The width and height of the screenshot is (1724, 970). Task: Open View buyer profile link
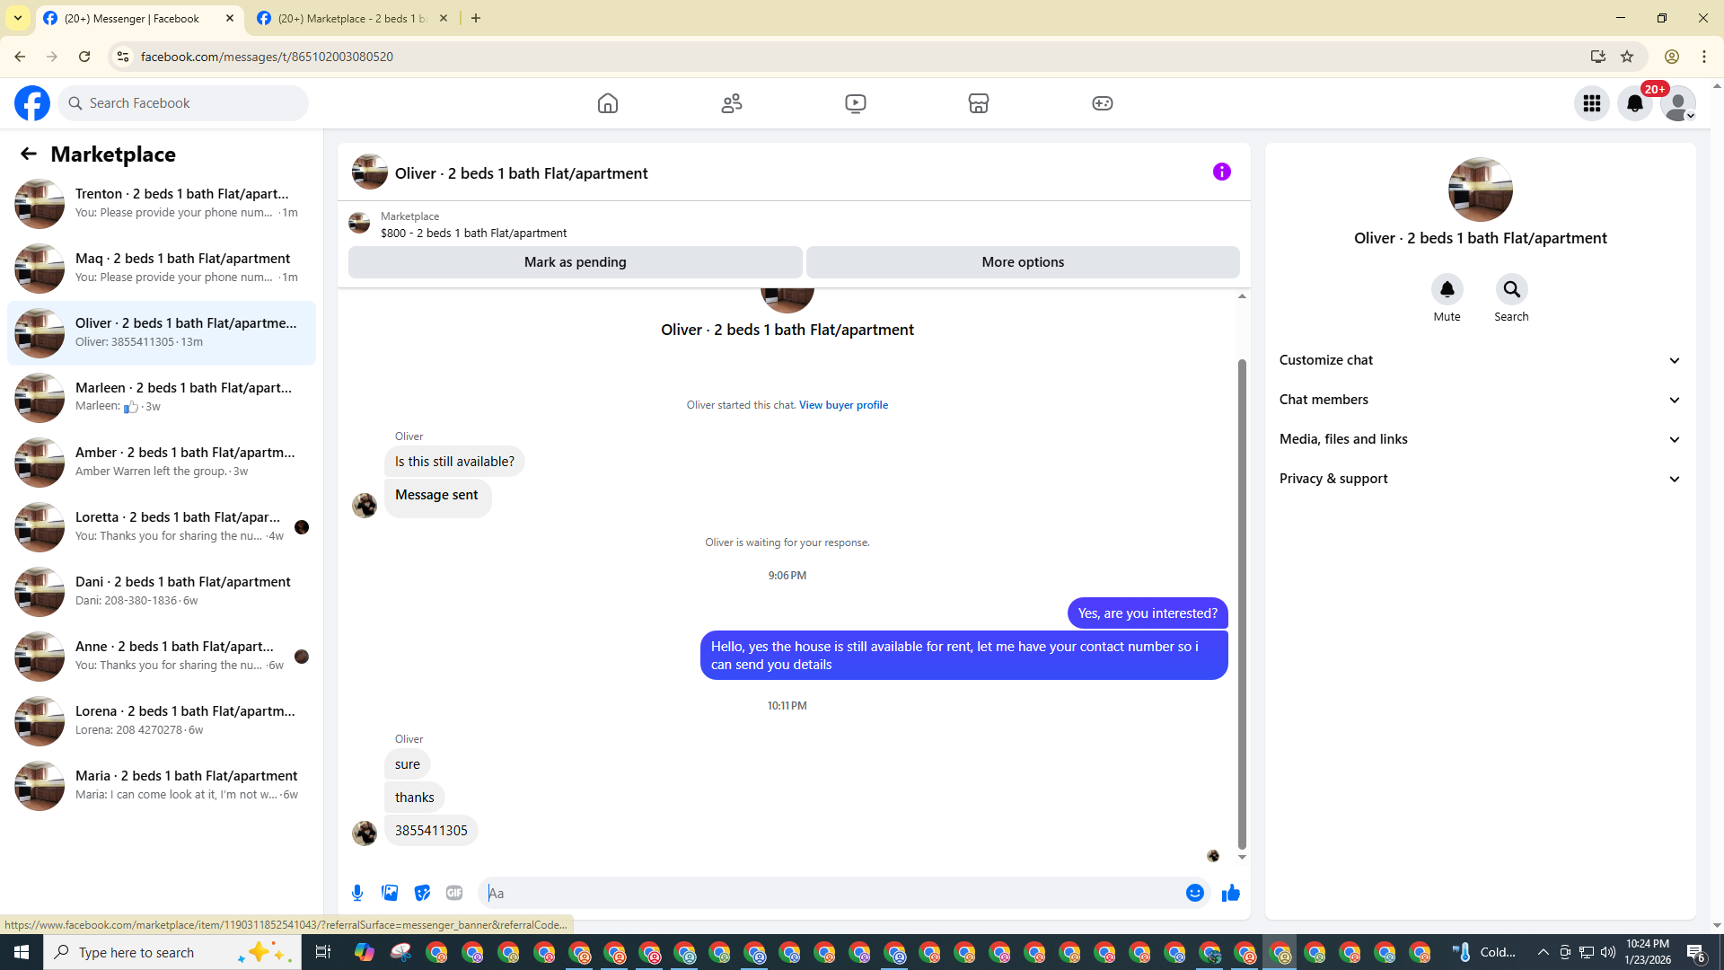coord(843,405)
